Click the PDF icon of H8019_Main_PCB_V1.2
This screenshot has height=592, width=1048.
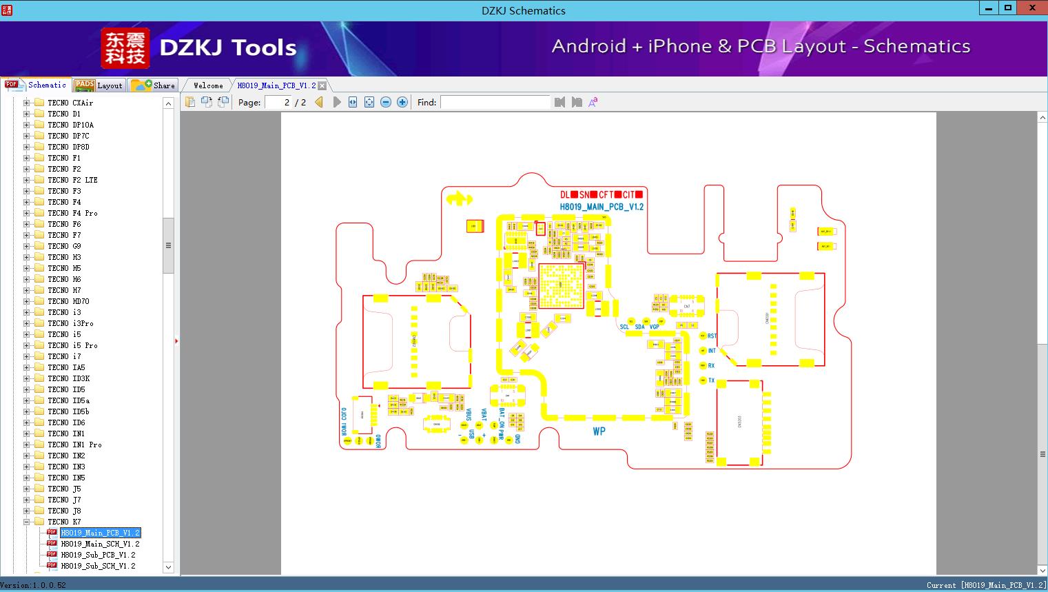tap(52, 533)
